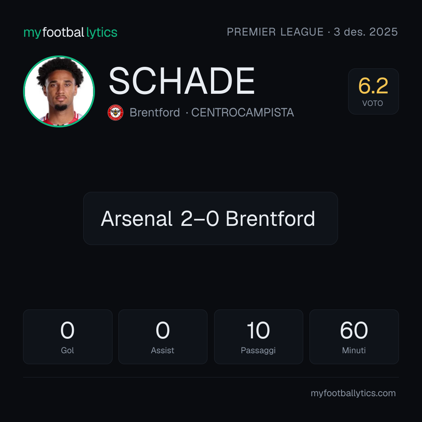
Task: Select the Gol stat card
Action: tap(68, 337)
